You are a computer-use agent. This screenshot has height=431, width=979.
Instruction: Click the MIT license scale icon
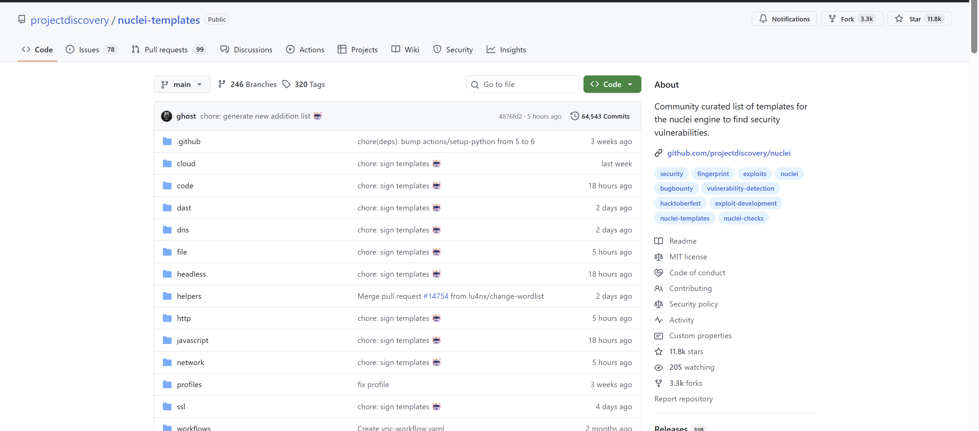[659, 257]
